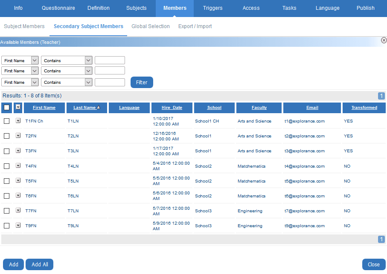The height and width of the screenshot is (274, 387).
Task: Switch to the Info tab
Action: click(18, 8)
